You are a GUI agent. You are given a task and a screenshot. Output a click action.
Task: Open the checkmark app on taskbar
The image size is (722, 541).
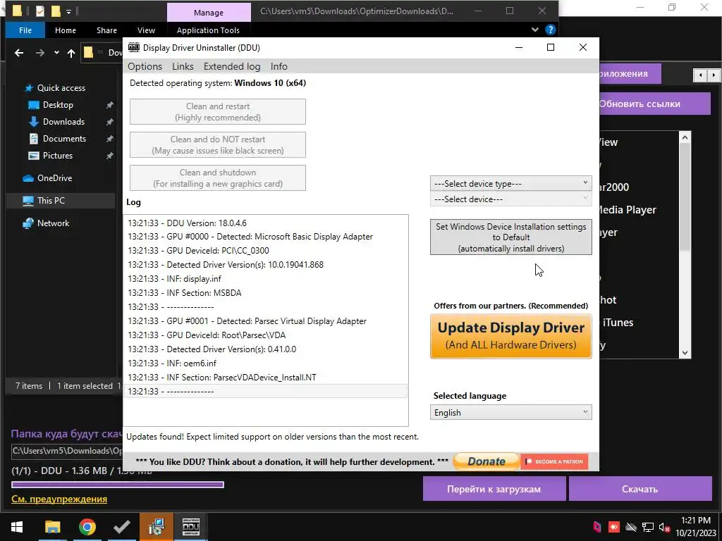click(121, 527)
